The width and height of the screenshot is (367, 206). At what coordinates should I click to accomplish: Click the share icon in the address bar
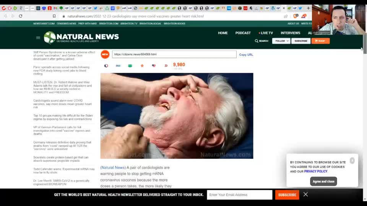pos(286,16)
